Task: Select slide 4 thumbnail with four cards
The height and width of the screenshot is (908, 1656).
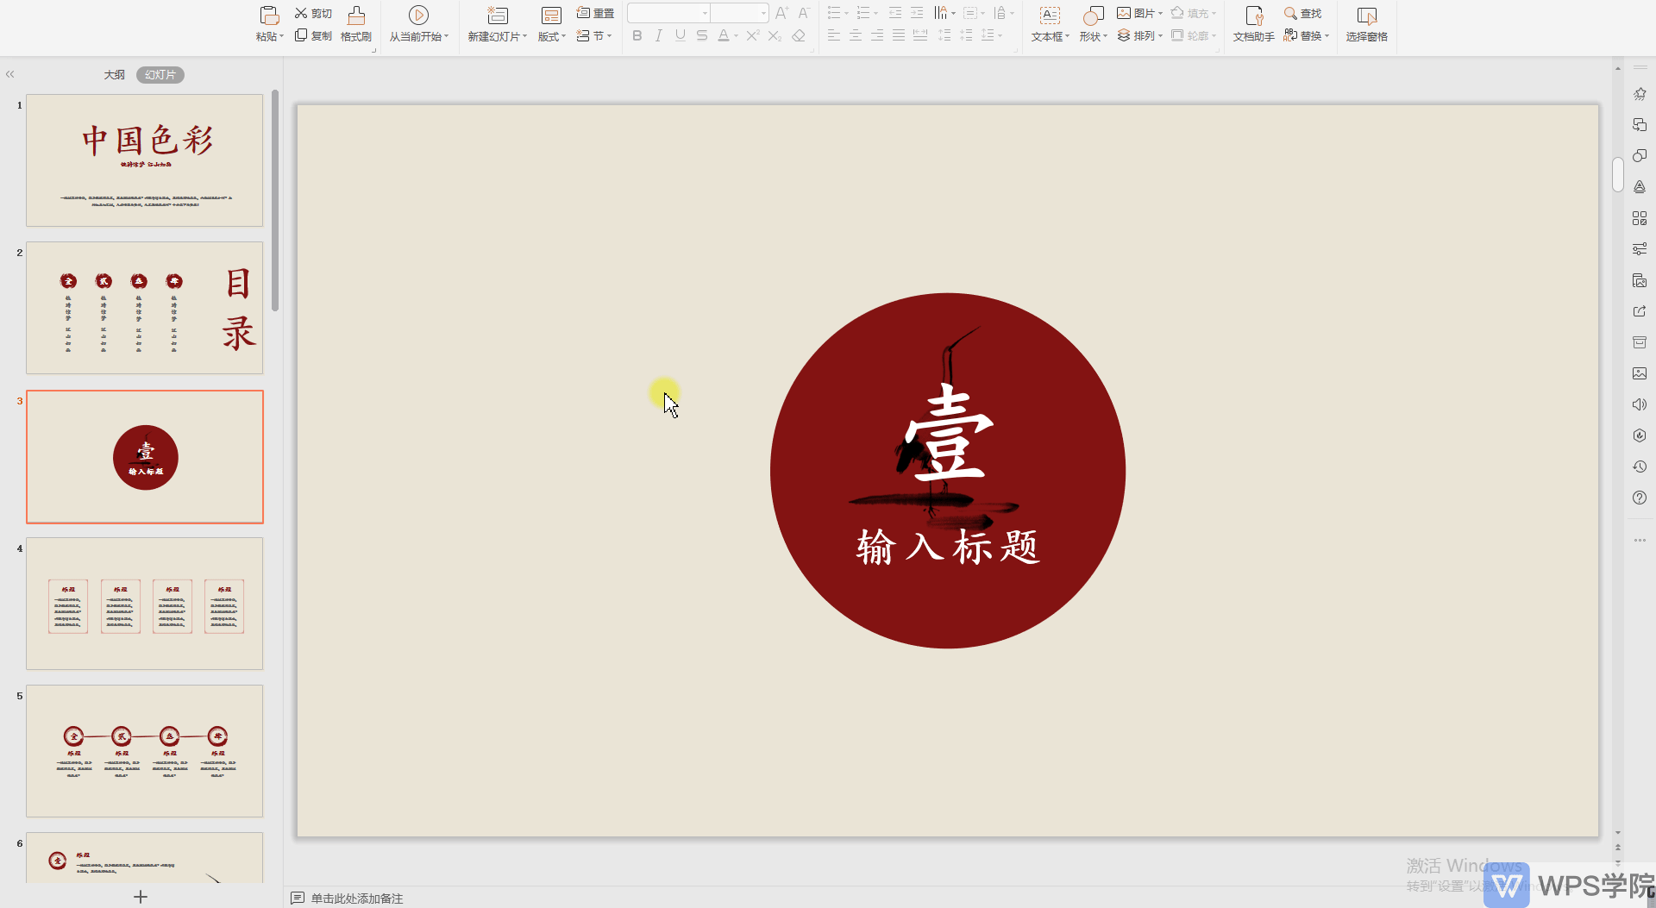Action: (x=145, y=604)
